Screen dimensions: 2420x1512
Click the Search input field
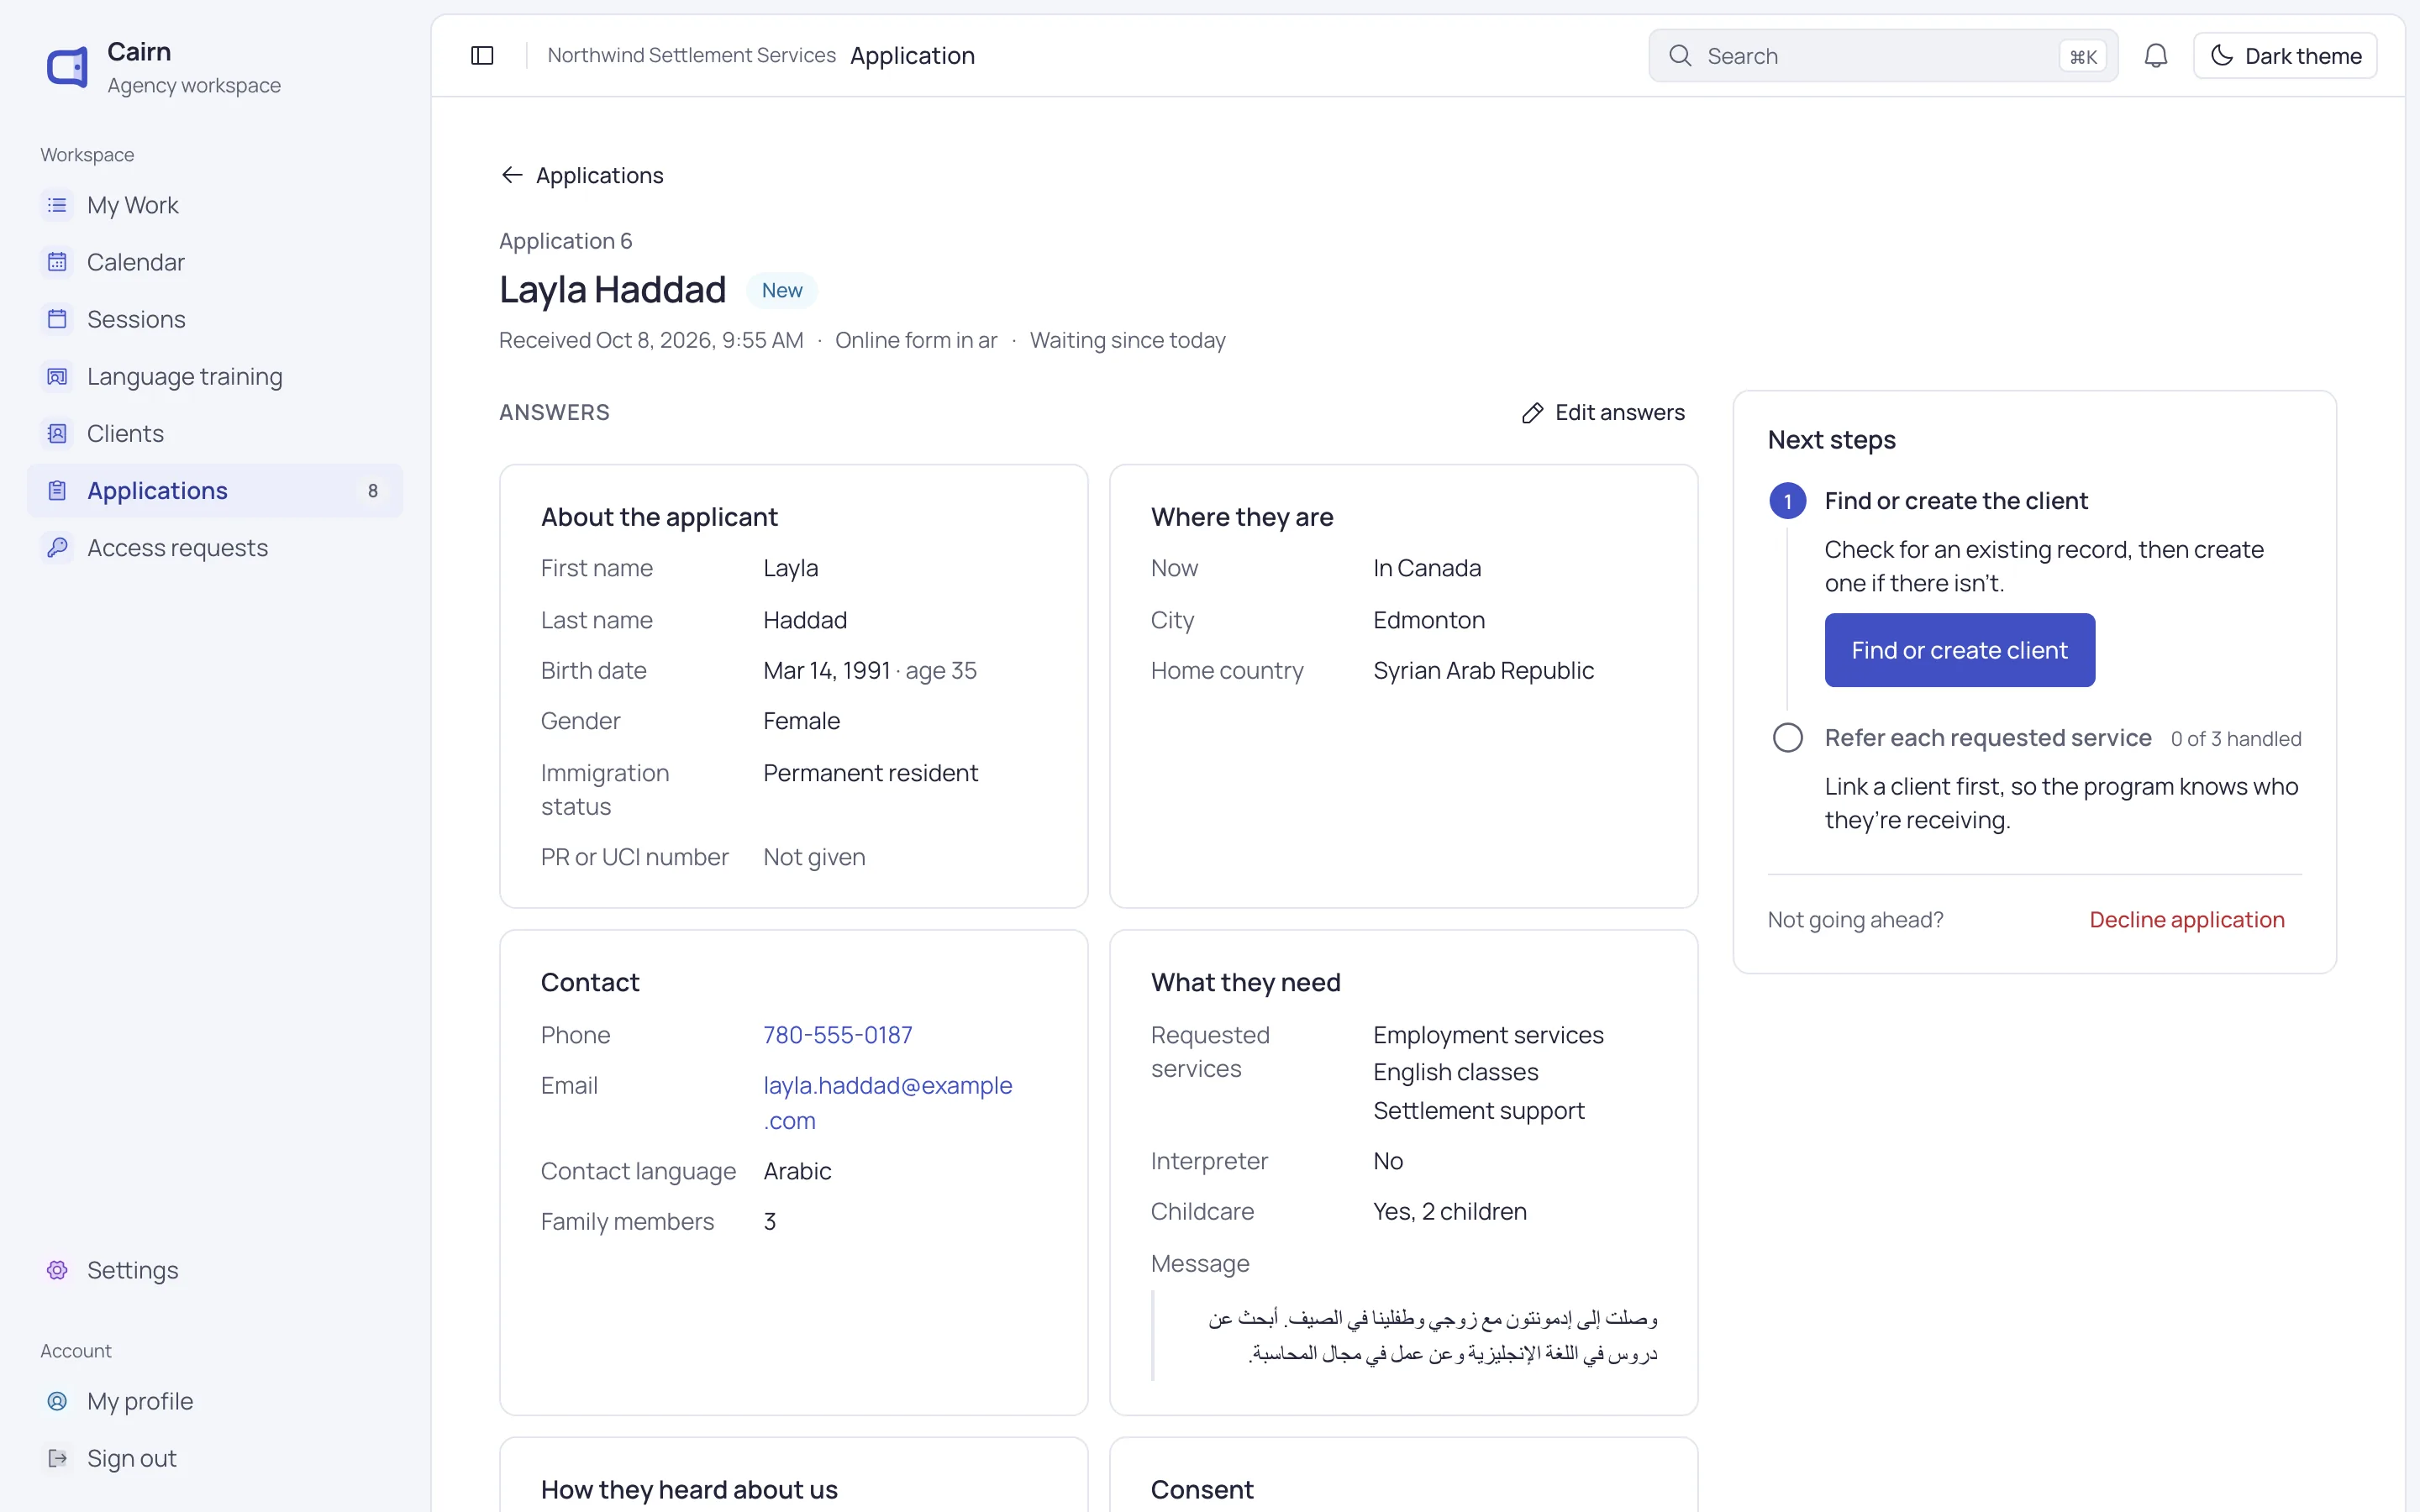tap(1883, 56)
